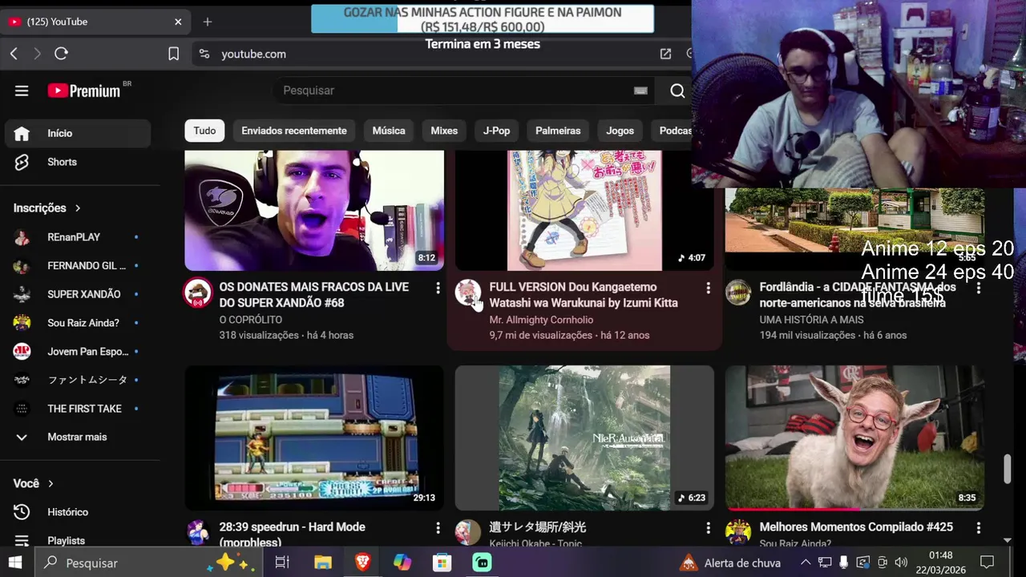Open options menu for 28:39 speedrun video
Image resolution: width=1026 pixels, height=577 pixels.
tap(438, 528)
